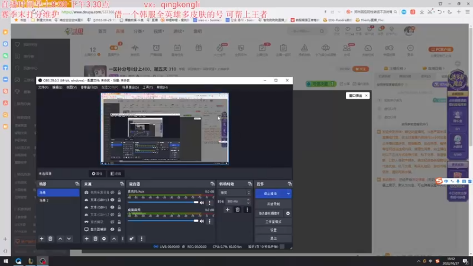Screen dimensions: 473x266
Task: Show the 文本 (GDI+) 2 source
Action: pos(112,215)
